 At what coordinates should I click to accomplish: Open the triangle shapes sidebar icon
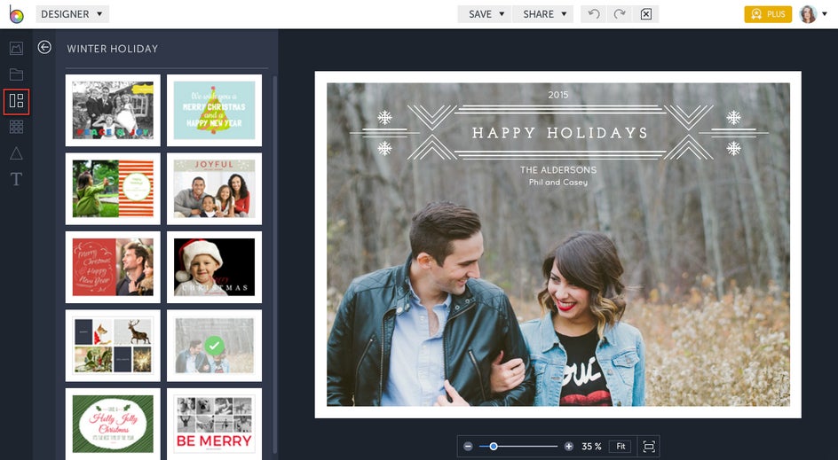coord(16,153)
